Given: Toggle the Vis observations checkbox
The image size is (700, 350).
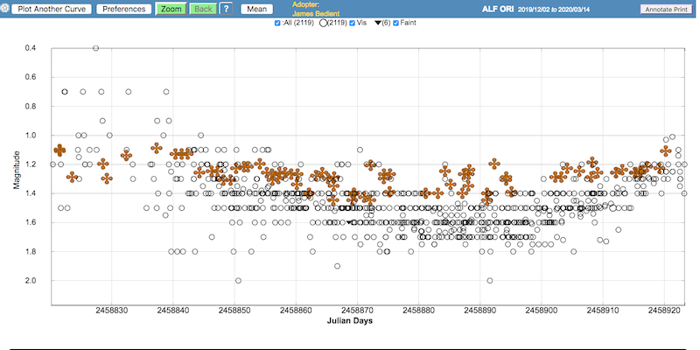Looking at the screenshot, I should pos(352,23).
